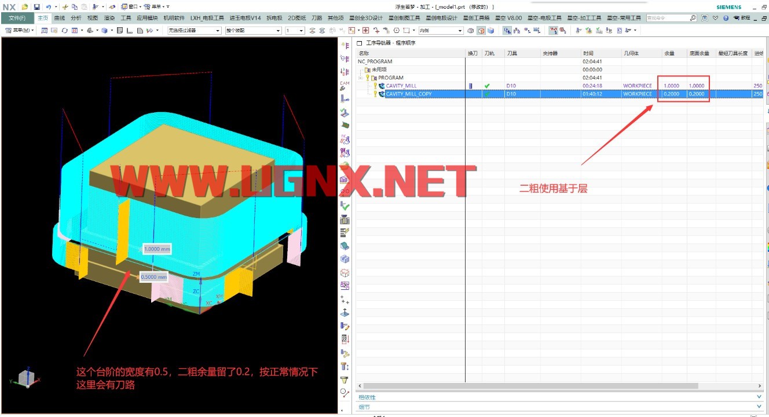
Task: Click the blue solid cube icon near 内侧
Action: coord(490,30)
